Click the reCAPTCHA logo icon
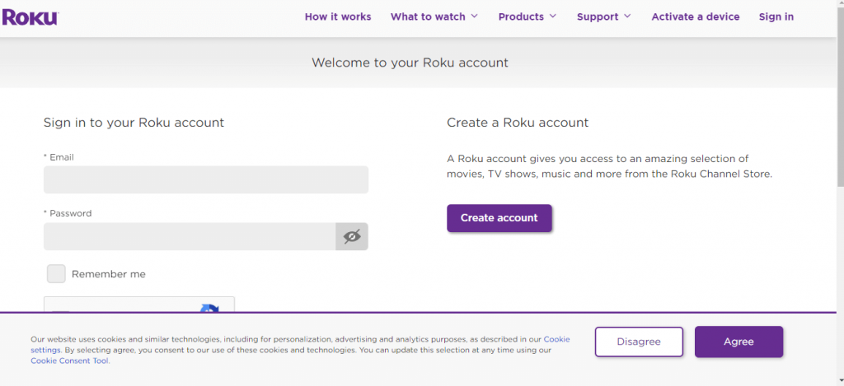The width and height of the screenshot is (844, 386). click(209, 309)
